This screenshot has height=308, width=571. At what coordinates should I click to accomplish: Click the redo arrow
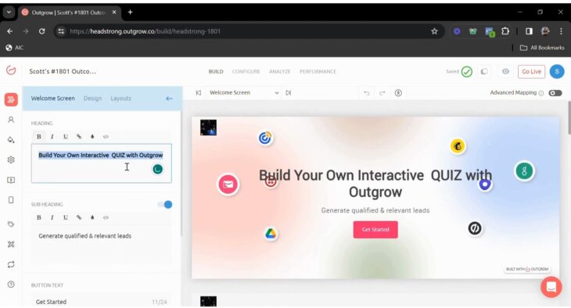pyautogui.click(x=382, y=93)
